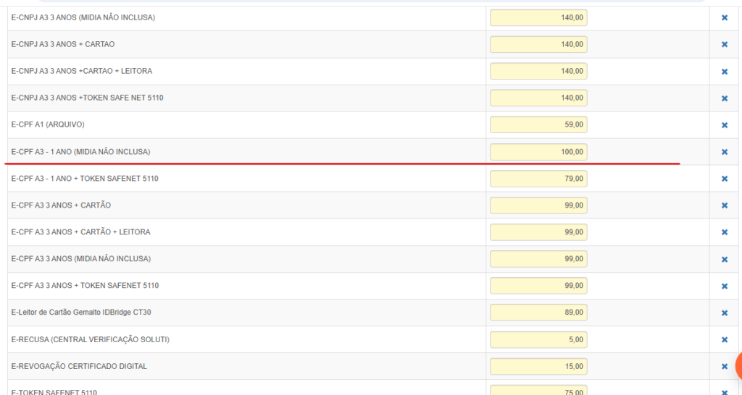The image size is (742, 395).
Task: Select price field for E-Leitor de Cartão Gemalto
Action: 538,313
